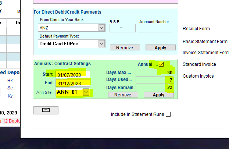229x149 pixels.
Task: Click the envelope/note icon button
Action: 46,110
